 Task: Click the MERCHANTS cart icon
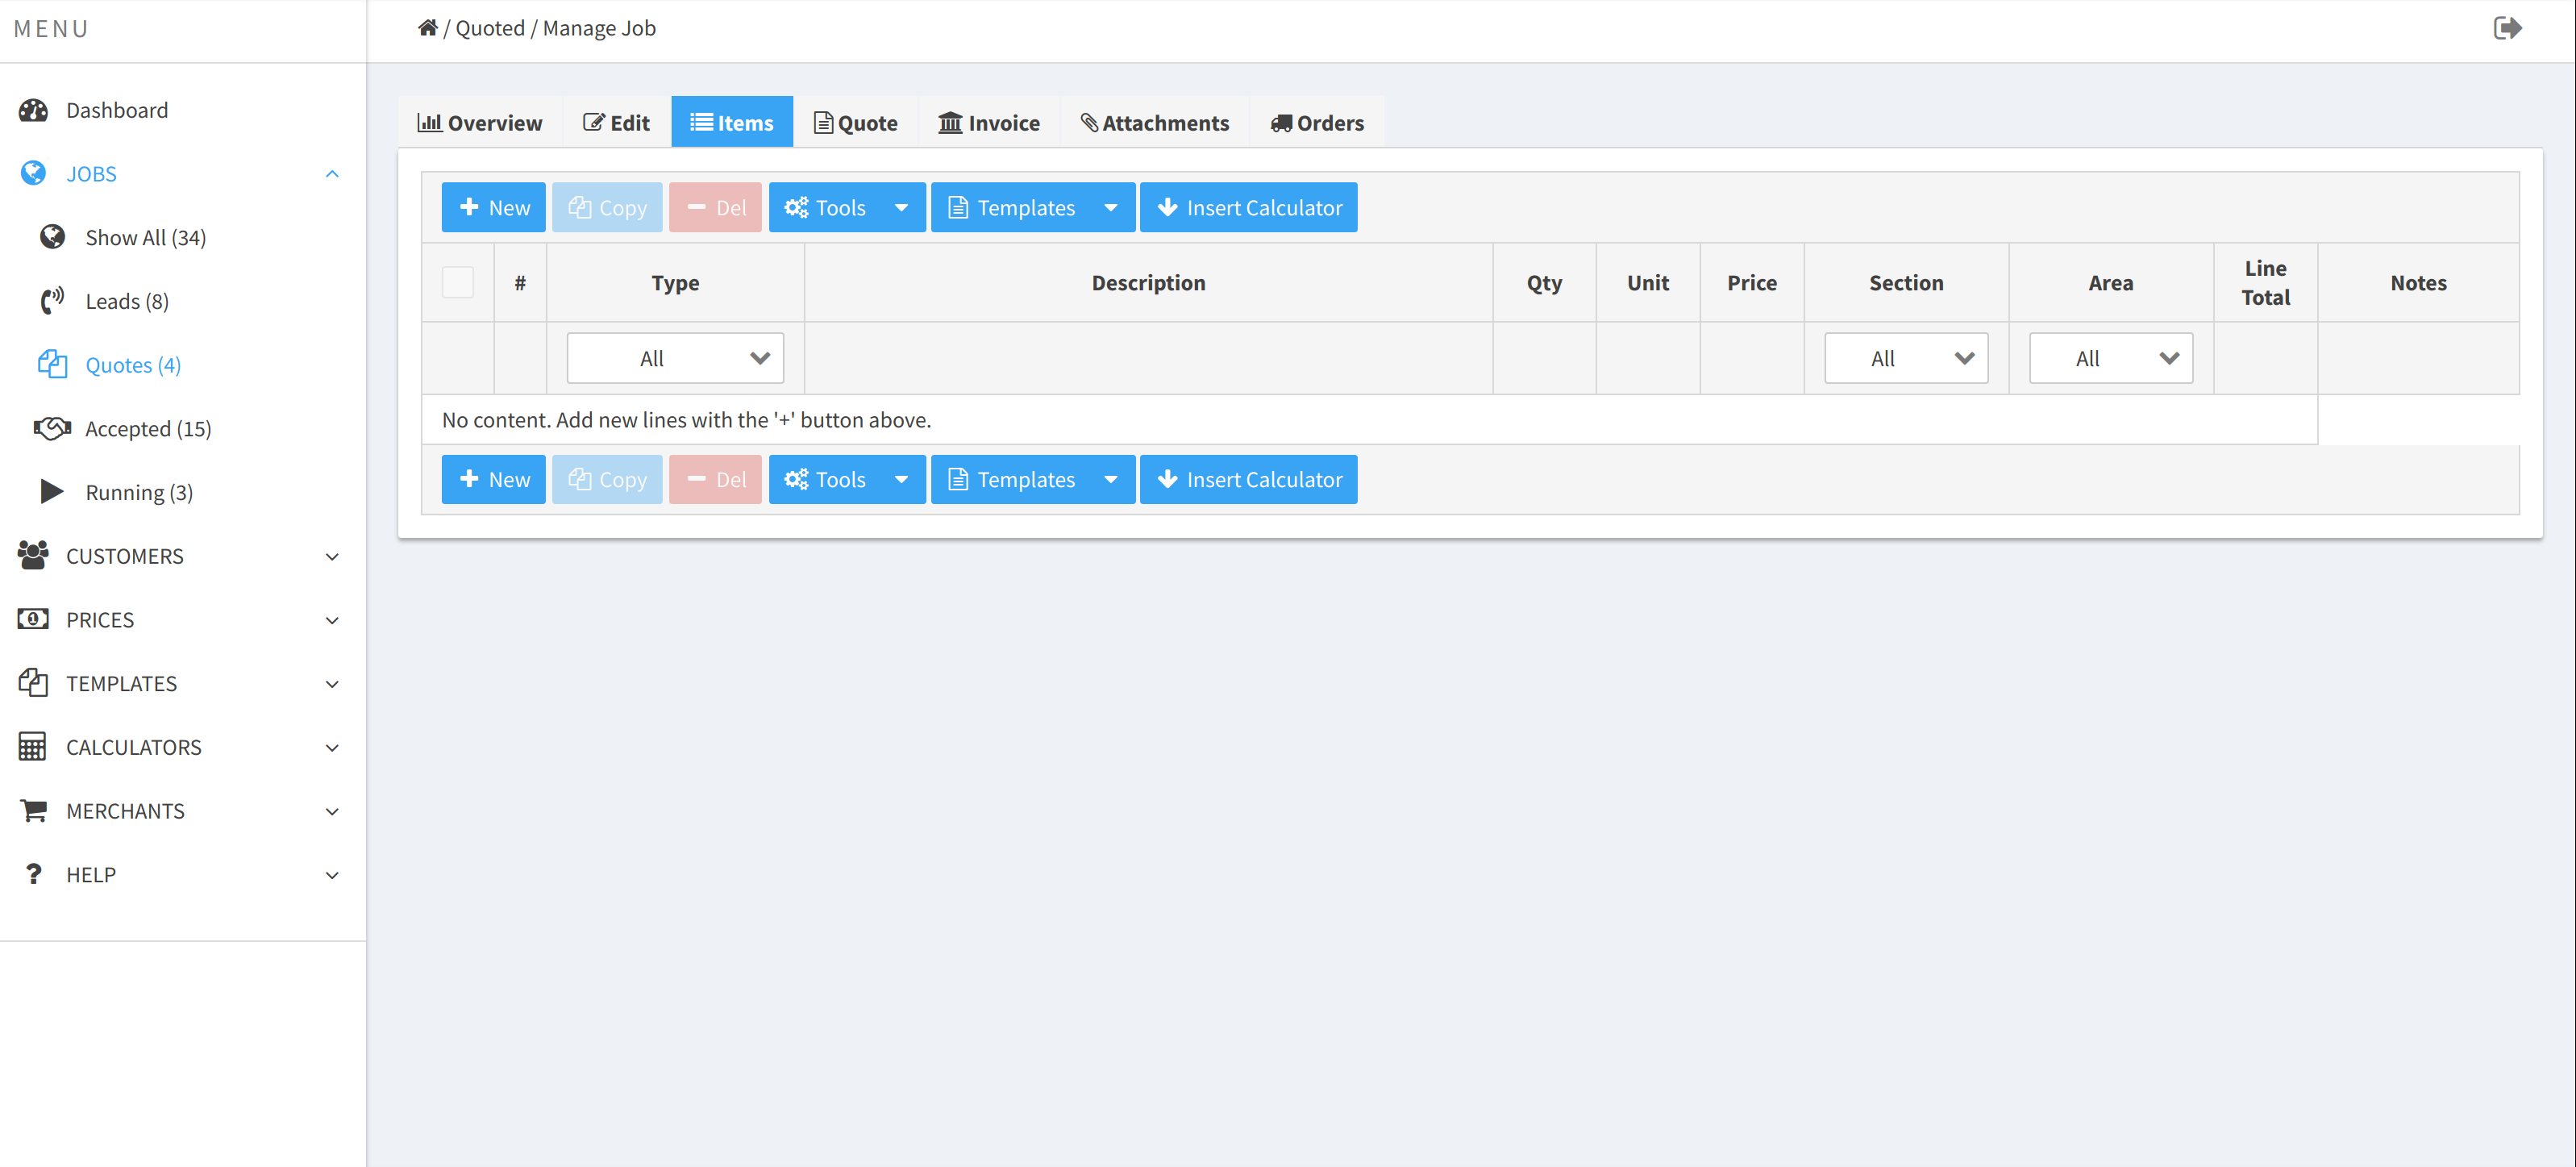click(33, 811)
